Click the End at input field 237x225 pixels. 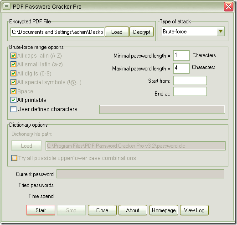coord(190,91)
